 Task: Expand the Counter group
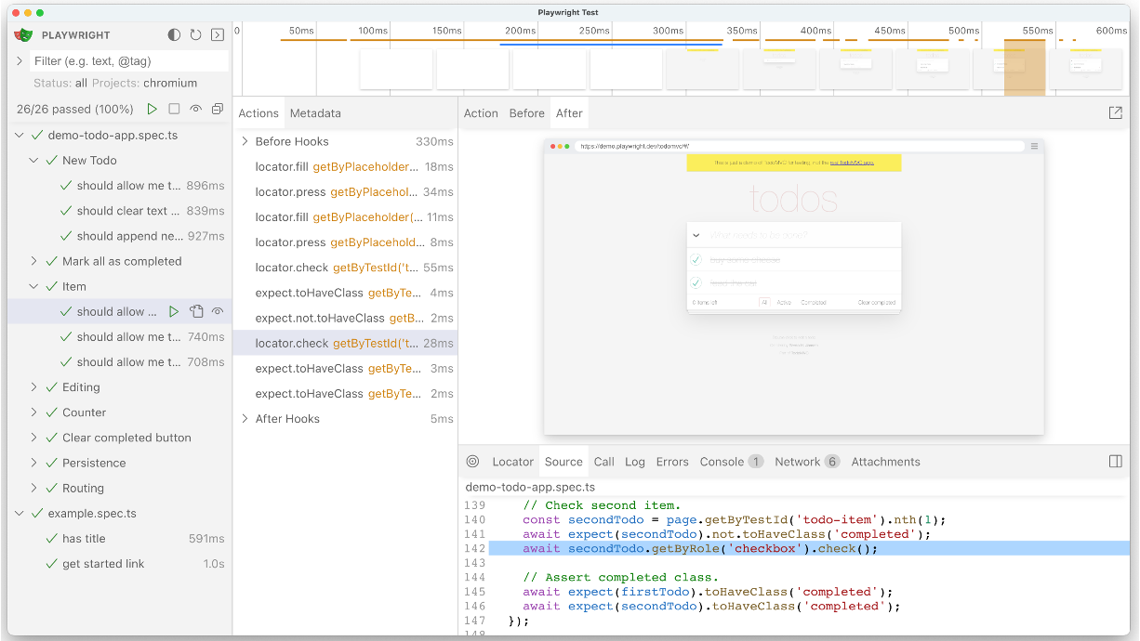tap(34, 412)
